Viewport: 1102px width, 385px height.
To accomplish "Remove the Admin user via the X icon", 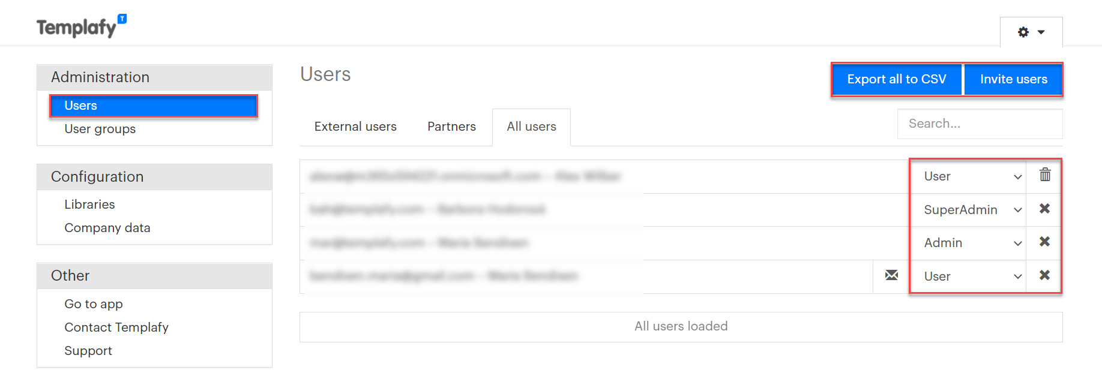I will [1044, 242].
